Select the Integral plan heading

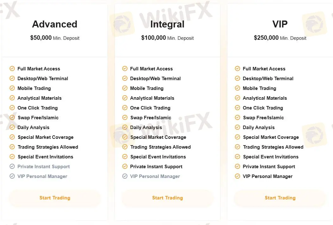(167, 24)
